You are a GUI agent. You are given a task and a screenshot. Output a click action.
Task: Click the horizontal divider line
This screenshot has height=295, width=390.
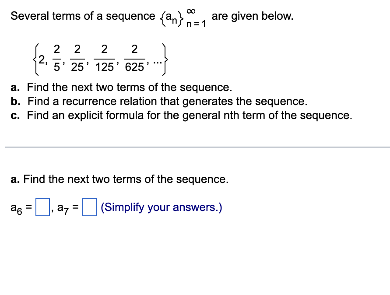pos(195,147)
